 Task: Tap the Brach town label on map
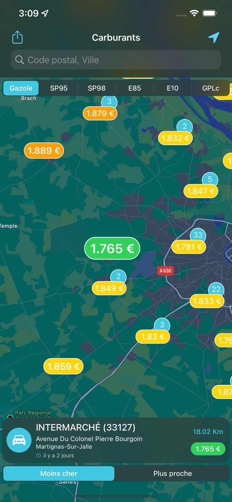click(28, 98)
